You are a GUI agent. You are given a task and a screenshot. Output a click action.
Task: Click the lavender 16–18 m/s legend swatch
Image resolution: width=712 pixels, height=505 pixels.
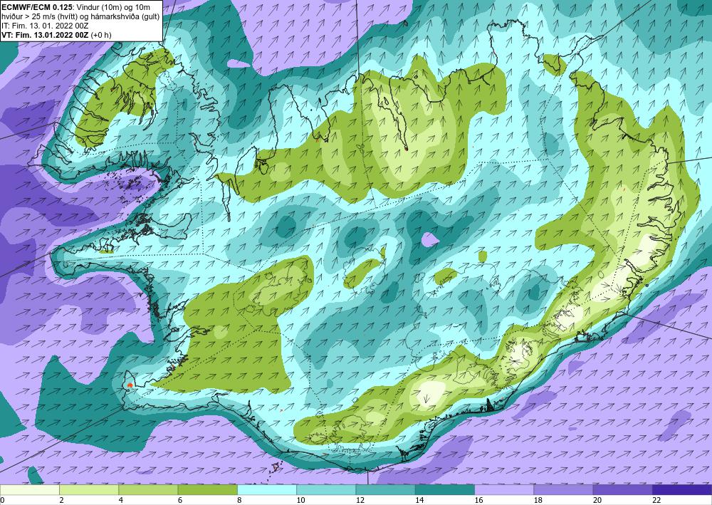(x=504, y=489)
